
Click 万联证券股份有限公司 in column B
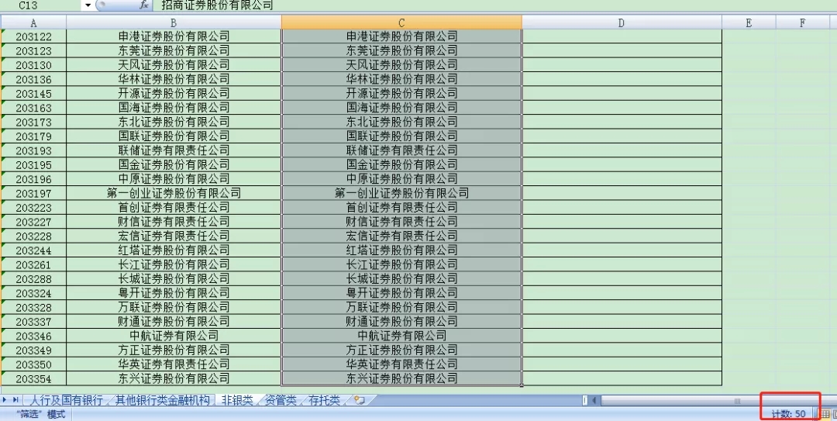coord(174,307)
